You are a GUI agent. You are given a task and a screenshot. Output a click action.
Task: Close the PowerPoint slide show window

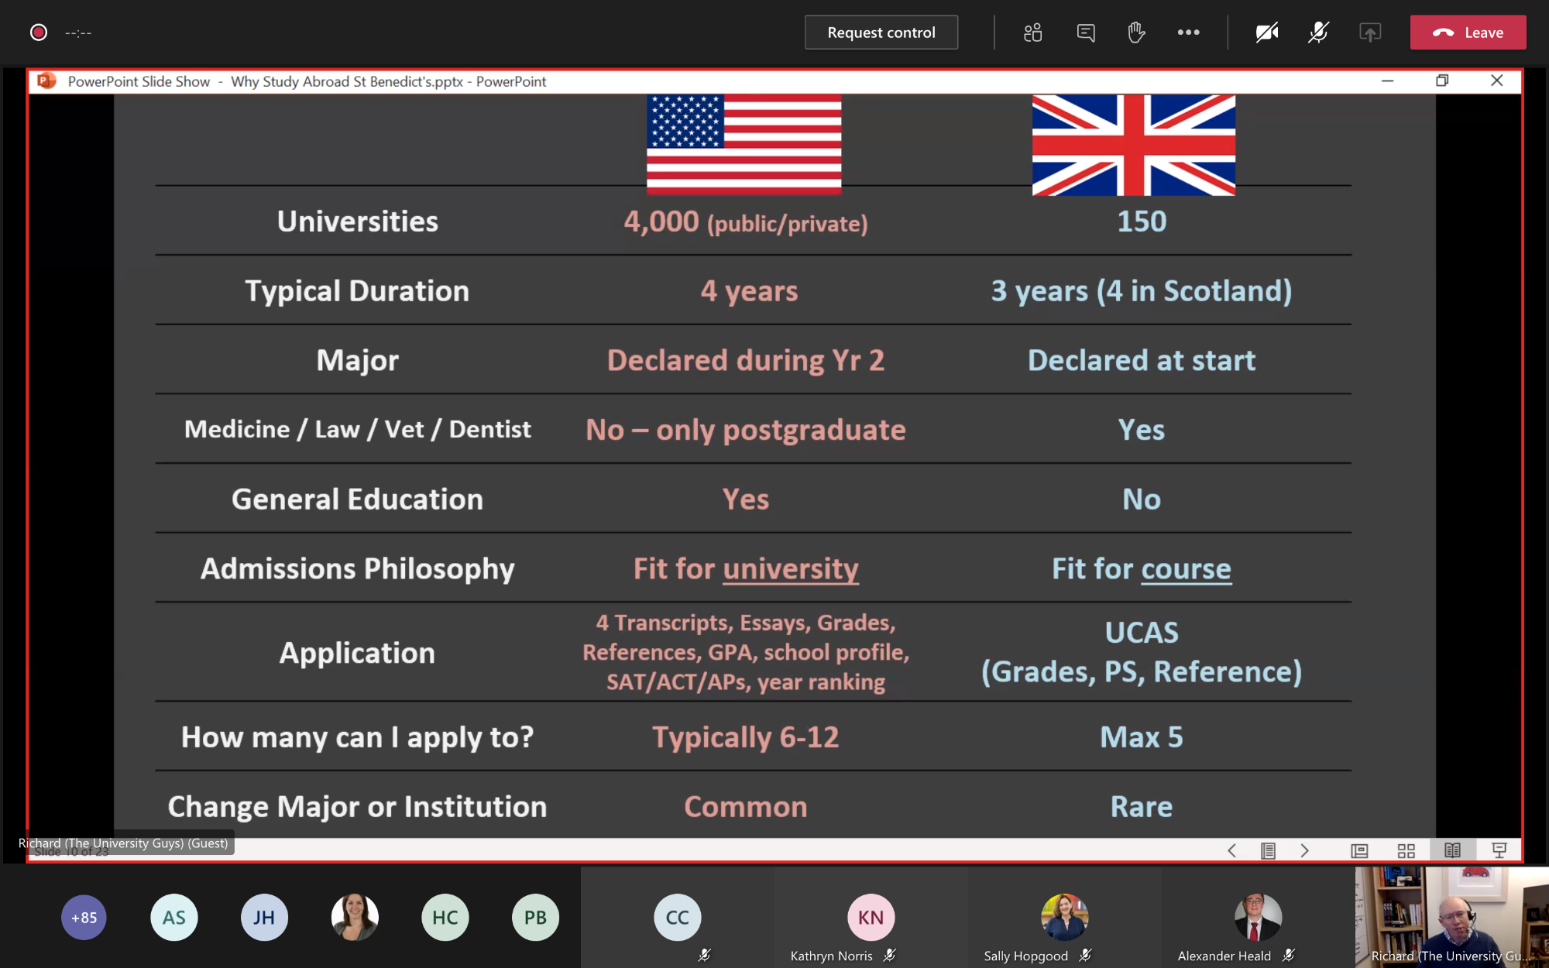pos(1497,81)
